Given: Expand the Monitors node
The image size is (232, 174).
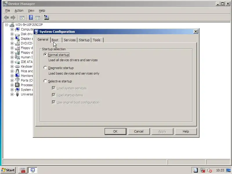Looking at the screenshot, I should click(12, 76).
